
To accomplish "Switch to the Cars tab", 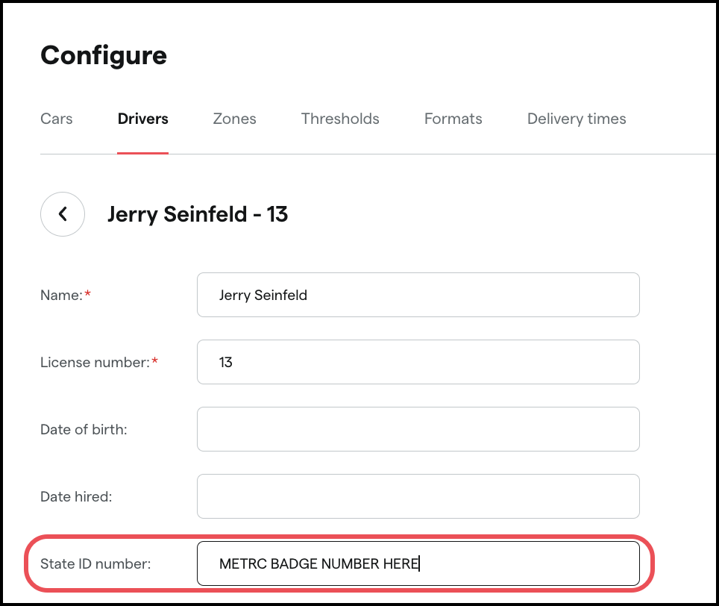I will pos(56,119).
